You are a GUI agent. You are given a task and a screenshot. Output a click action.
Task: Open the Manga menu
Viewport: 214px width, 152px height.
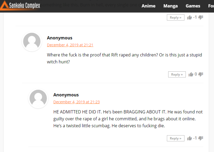click(170, 6)
